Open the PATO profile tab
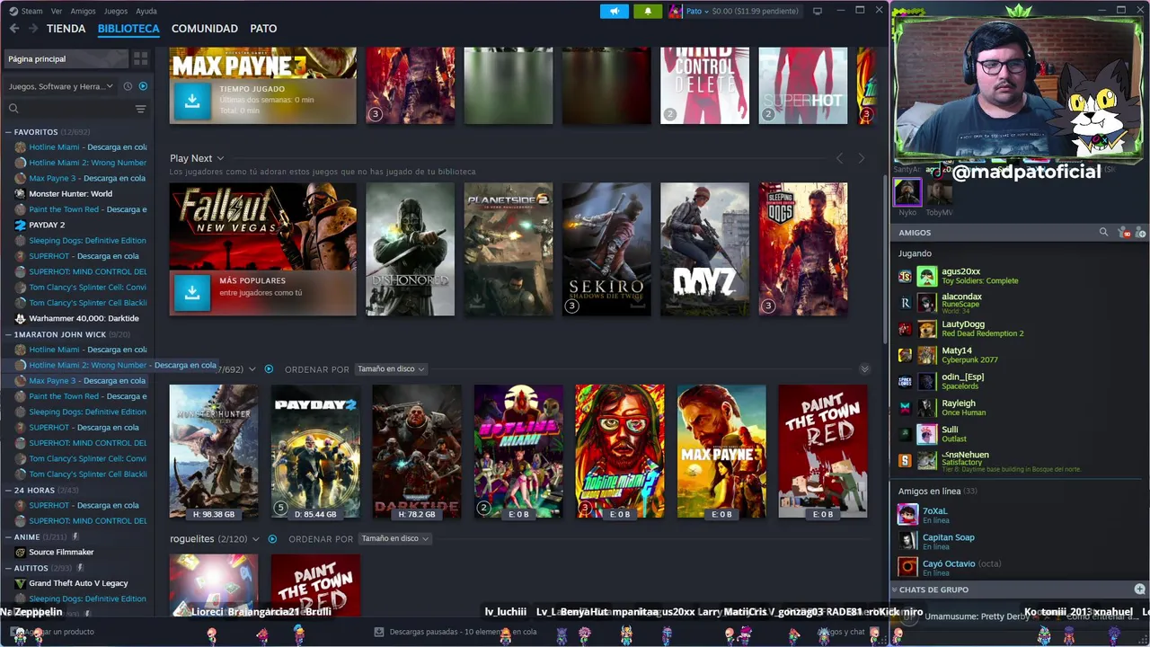Image resolution: width=1150 pixels, height=647 pixels. [x=263, y=29]
